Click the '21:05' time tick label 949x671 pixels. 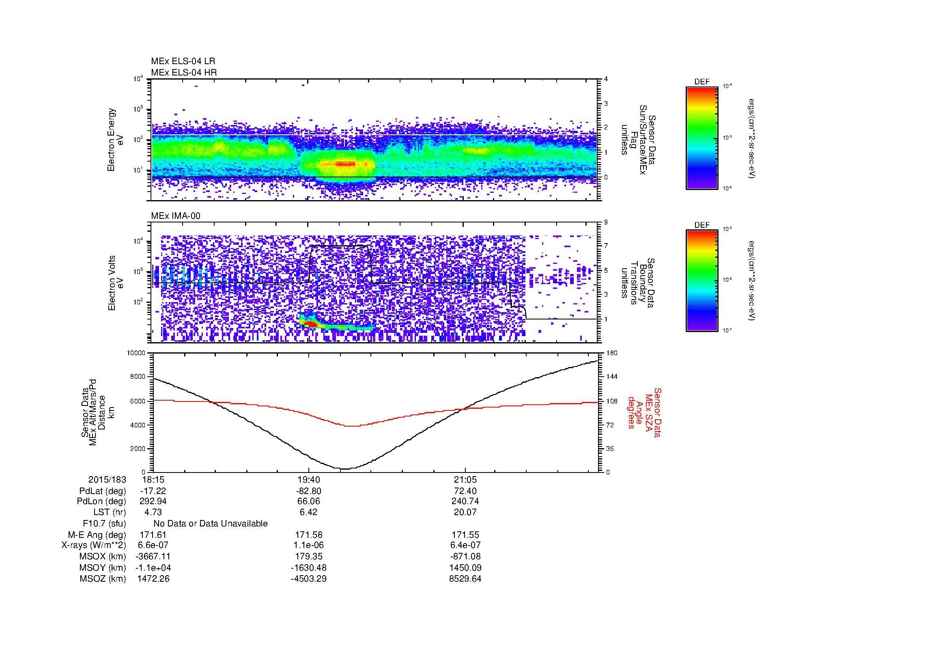[465, 479]
